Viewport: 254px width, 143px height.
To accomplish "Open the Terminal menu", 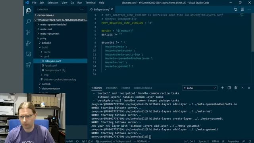I will (x=90, y=3).
